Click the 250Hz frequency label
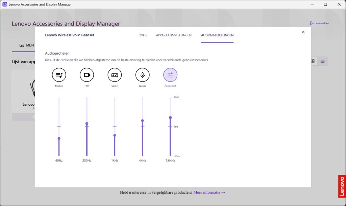346x206 pixels. coord(87,161)
